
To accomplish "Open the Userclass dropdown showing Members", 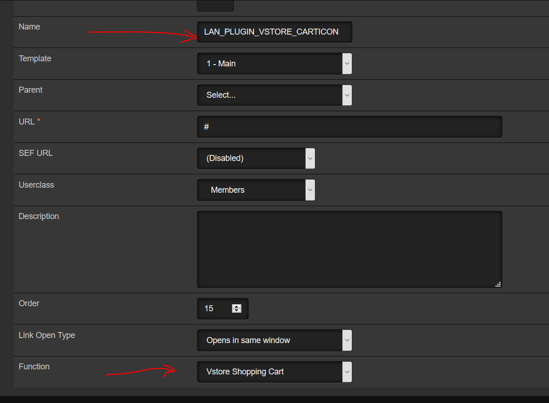I will [x=256, y=190].
